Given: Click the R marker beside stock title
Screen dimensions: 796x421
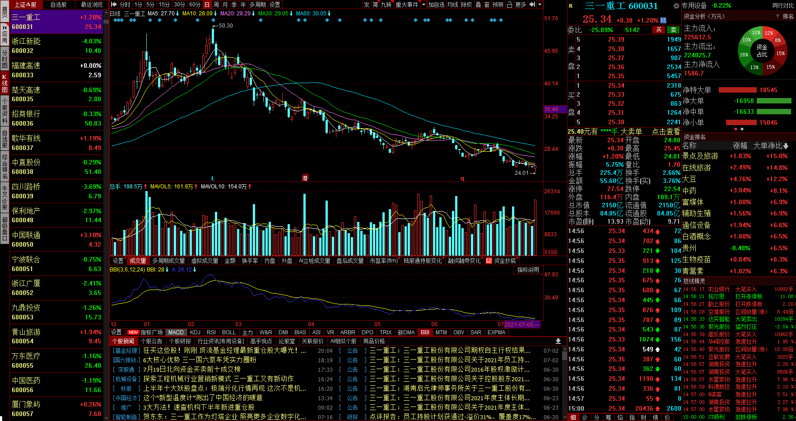Looking at the screenshot, I should [571, 6].
